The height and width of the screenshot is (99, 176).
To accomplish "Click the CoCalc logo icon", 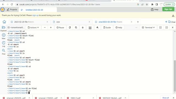I will coord(2,10).
